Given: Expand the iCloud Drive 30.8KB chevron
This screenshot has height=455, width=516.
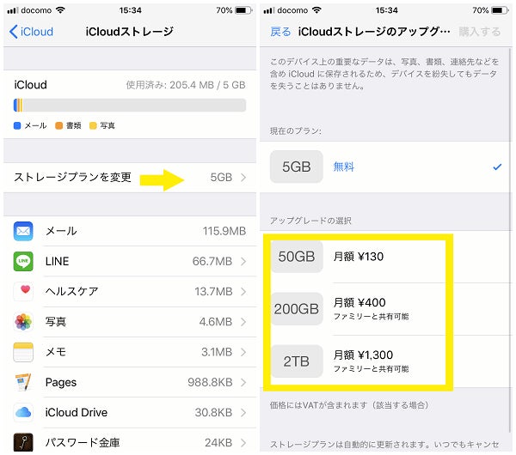Looking at the screenshot, I should tap(243, 412).
